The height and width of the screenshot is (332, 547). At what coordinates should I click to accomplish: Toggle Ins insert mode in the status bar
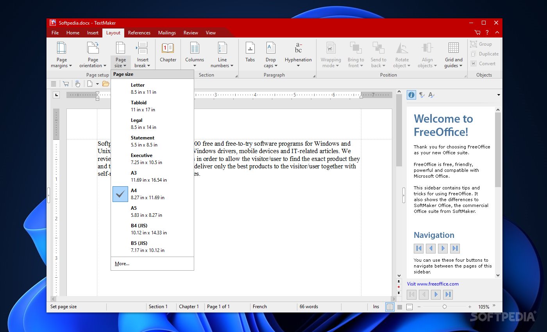click(x=376, y=307)
